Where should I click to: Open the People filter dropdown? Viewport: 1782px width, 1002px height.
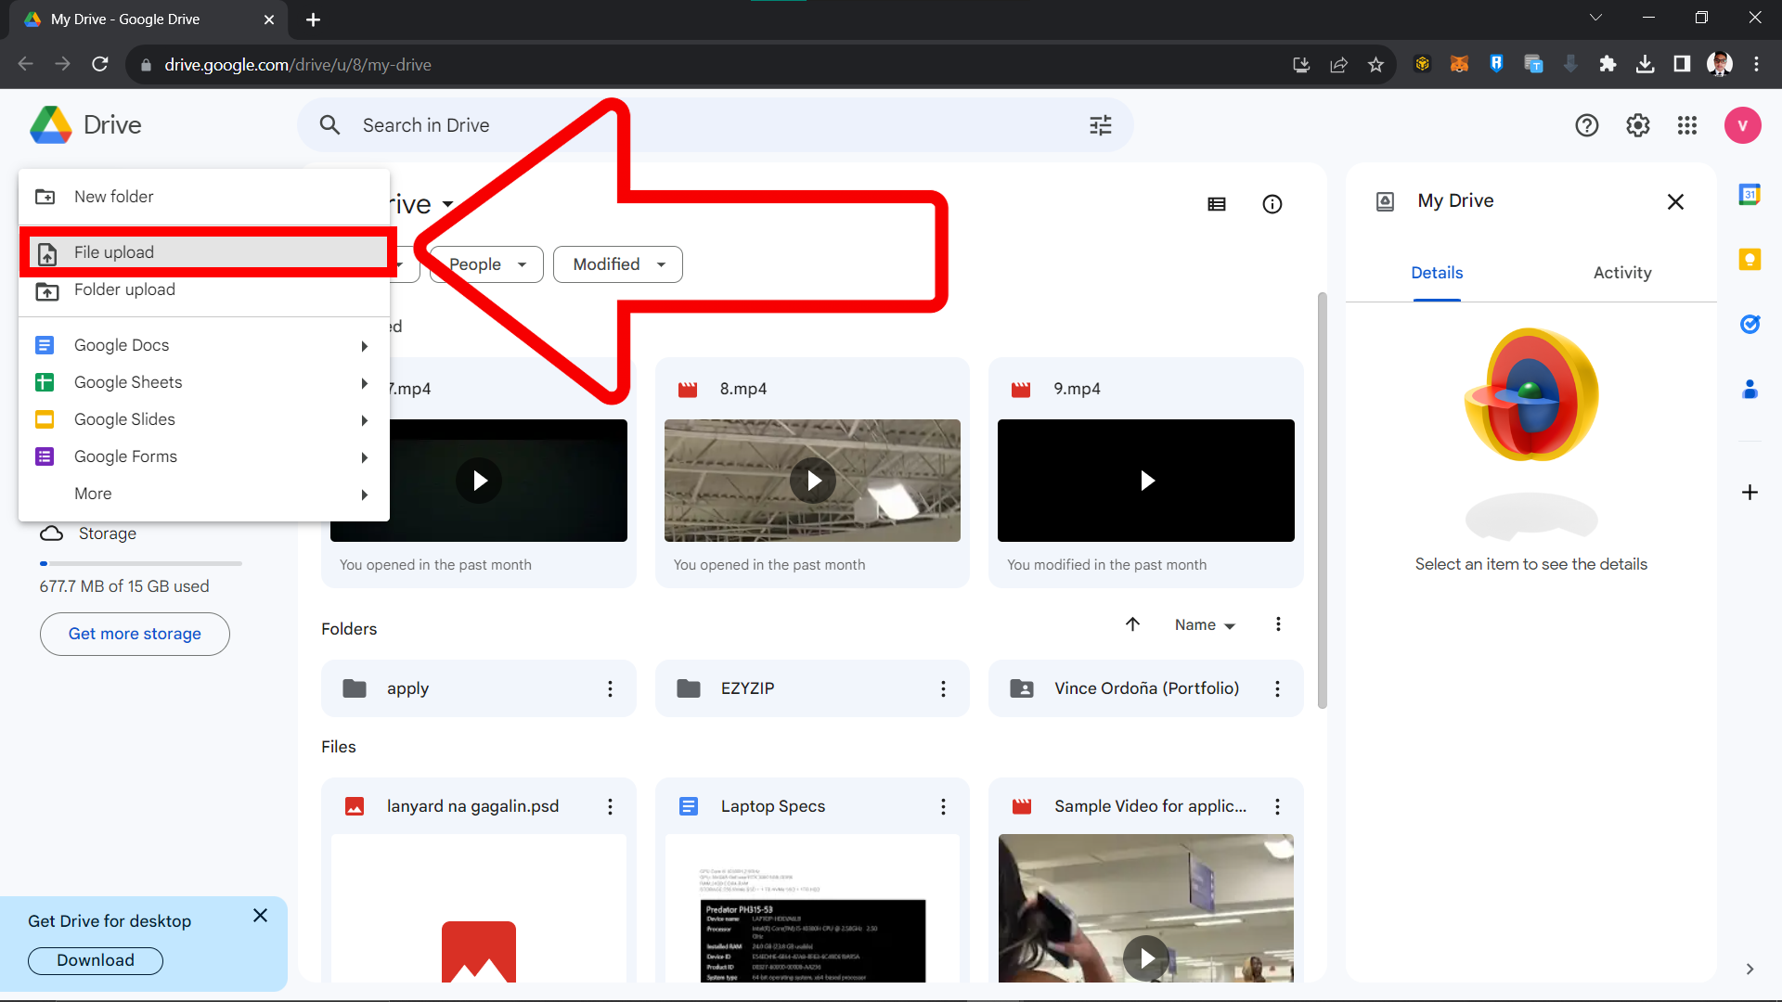[x=484, y=264]
